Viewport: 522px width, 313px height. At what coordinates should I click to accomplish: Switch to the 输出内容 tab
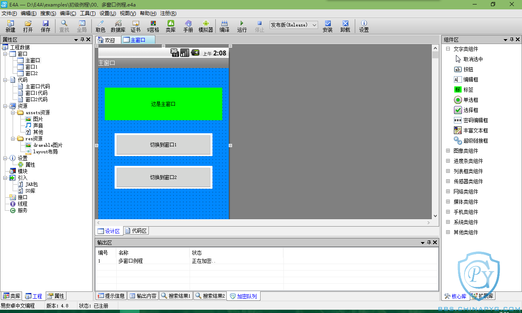click(143, 296)
